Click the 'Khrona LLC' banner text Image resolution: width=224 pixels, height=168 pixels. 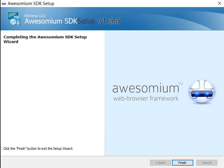click(x=35, y=16)
